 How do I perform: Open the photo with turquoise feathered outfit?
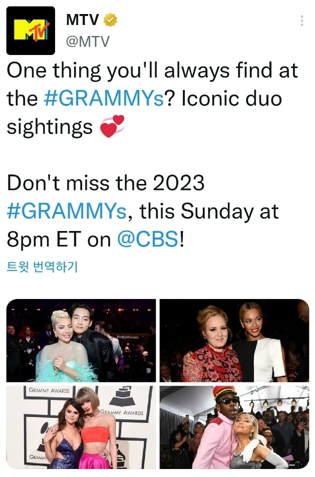[x=81, y=341]
